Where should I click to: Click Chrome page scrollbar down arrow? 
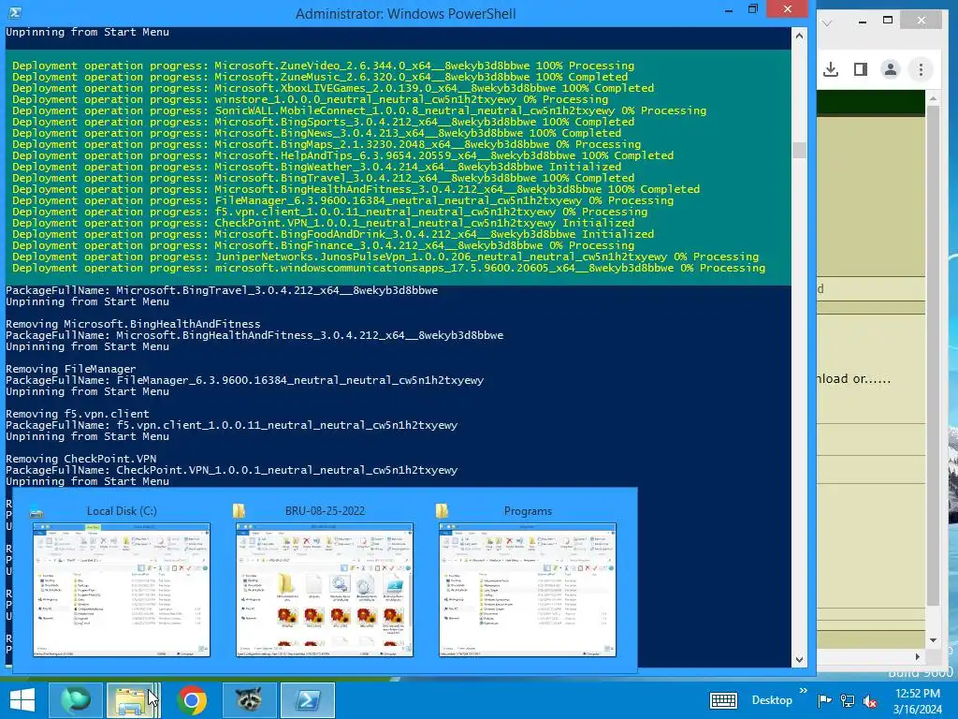coord(933,640)
